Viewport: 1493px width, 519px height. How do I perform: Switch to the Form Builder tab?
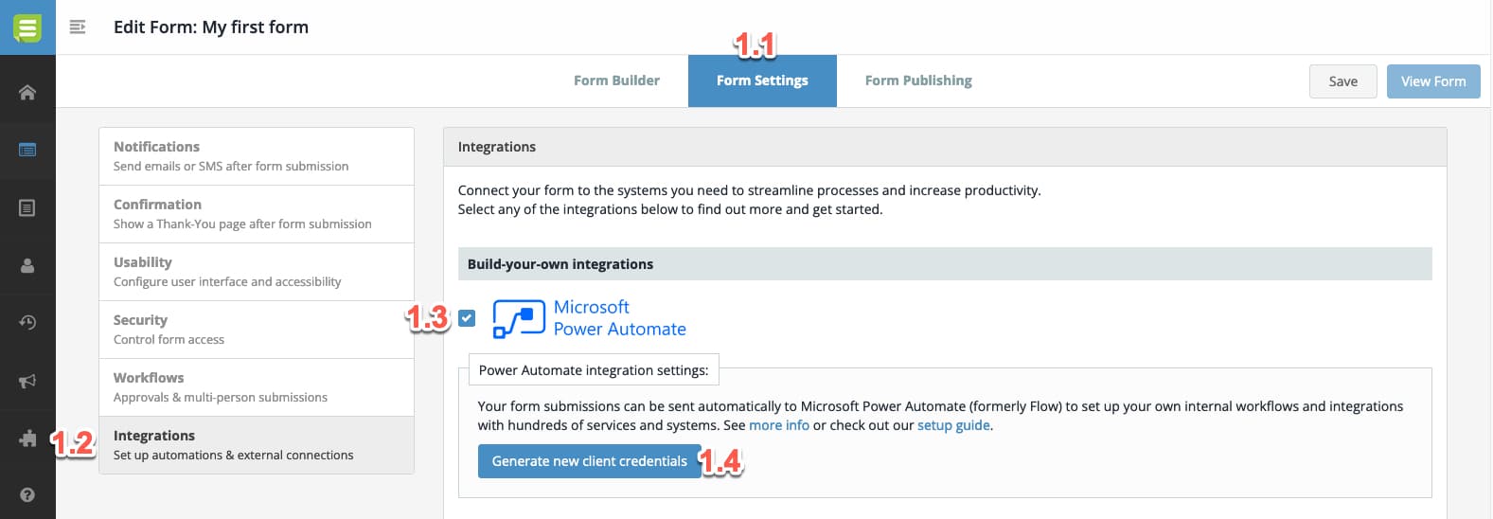click(x=616, y=81)
